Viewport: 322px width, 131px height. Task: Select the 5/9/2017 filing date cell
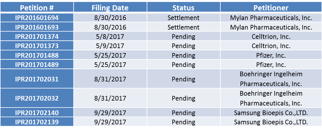tap(110, 46)
